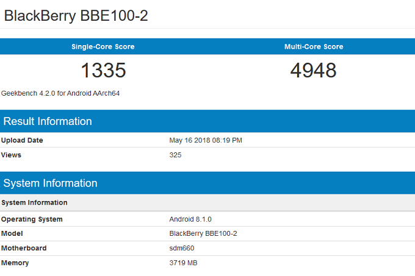Image resolution: width=415 pixels, height=276 pixels.
Task: Select the Upload Date label
Action: point(22,140)
